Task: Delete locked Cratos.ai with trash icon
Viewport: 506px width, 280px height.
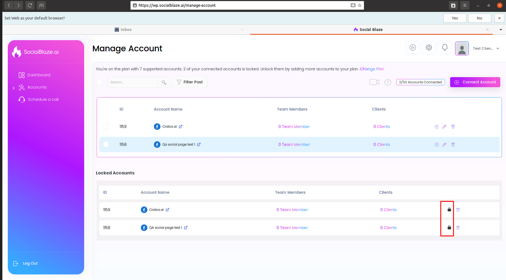Action: click(458, 210)
